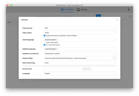Click the Video format label
139x96 pixels.
27,28
